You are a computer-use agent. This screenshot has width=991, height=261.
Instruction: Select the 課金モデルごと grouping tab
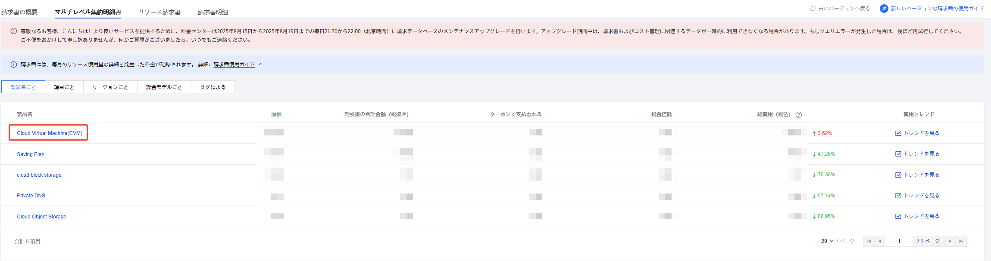coord(164,87)
